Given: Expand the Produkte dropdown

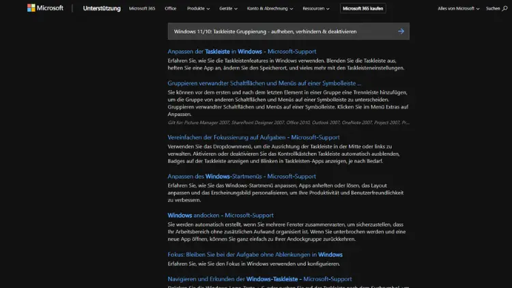Looking at the screenshot, I should pos(198,8).
